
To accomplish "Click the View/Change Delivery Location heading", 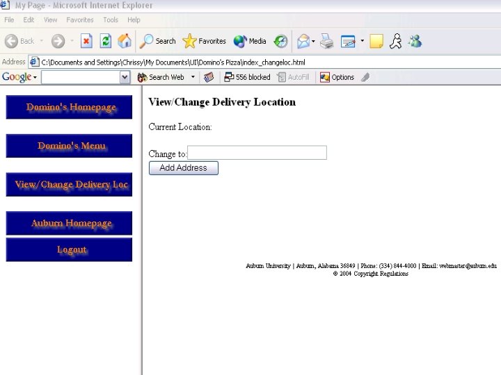I will [222, 102].
